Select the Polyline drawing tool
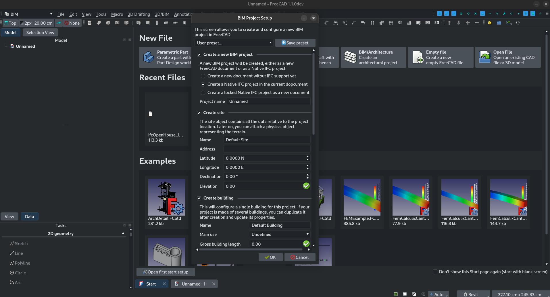Viewport: 550px width, 297px height. tap(22, 263)
